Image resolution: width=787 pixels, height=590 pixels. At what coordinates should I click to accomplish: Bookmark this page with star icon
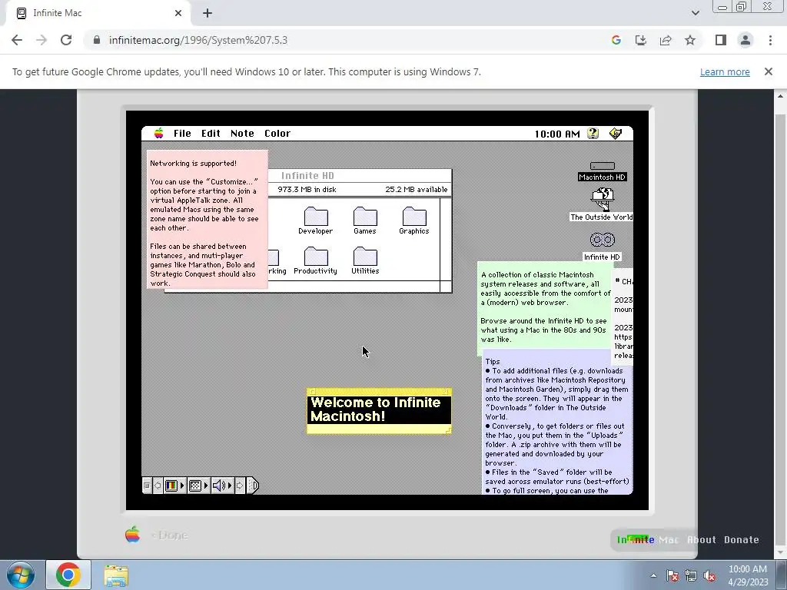(690, 40)
